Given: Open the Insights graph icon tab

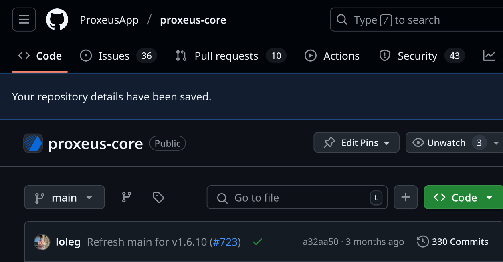Looking at the screenshot, I should 489,56.
